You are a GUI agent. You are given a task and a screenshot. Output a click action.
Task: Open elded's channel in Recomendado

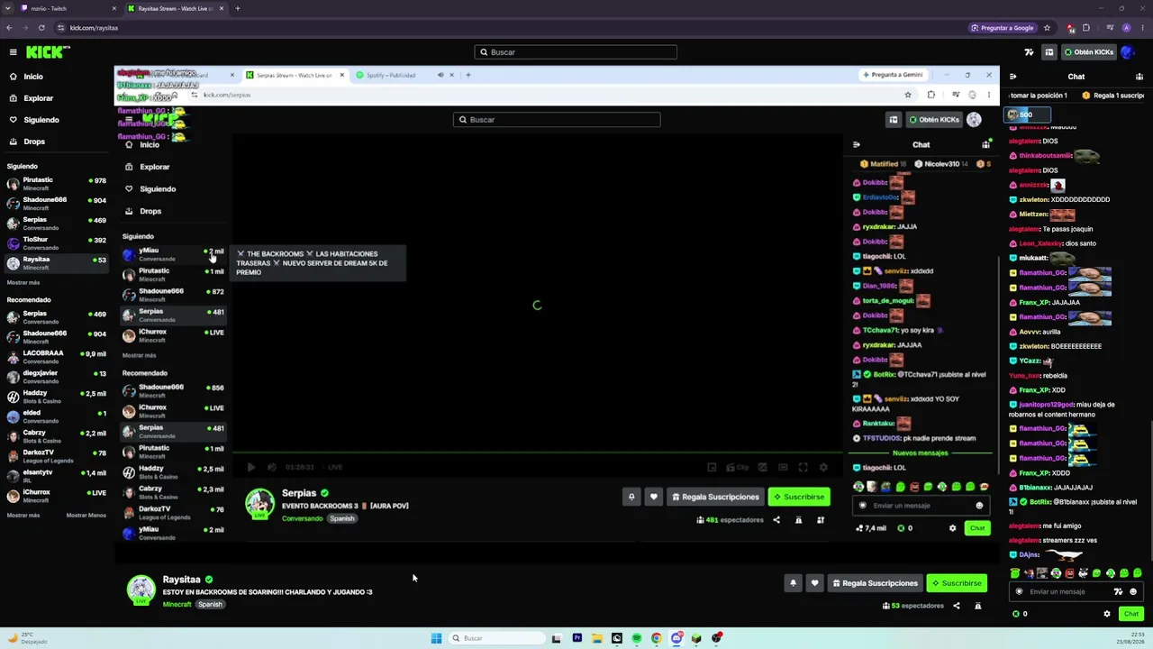click(x=55, y=416)
